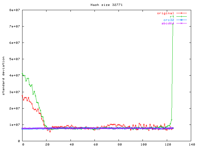197x148 pixels.
Task: Click the y-axis value "6e+07"
Action: [x=14, y=43]
